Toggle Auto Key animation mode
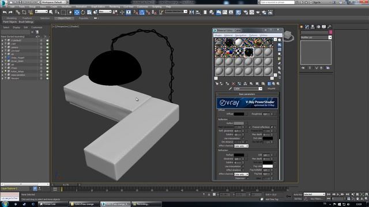This screenshot has height=207, width=369. (x=298, y=194)
